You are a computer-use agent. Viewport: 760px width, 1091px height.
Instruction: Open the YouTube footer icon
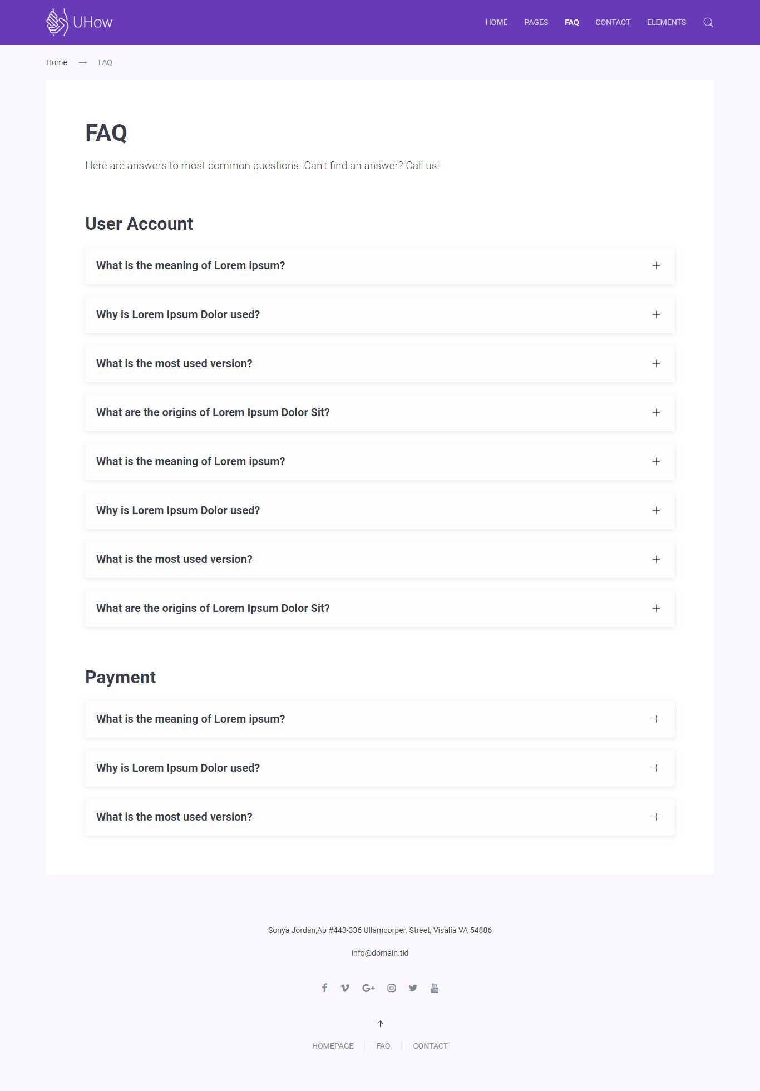pos(435,988)
